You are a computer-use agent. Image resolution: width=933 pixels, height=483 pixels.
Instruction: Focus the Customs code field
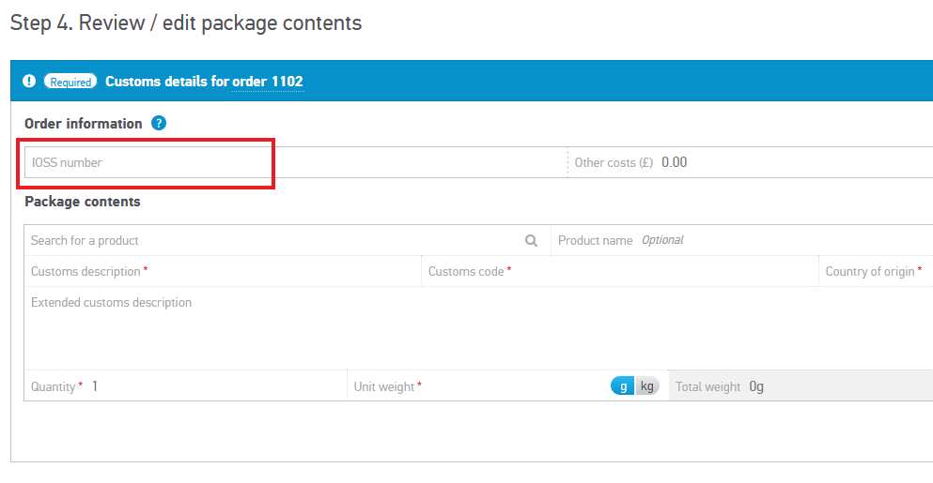(x=658, y=271)
